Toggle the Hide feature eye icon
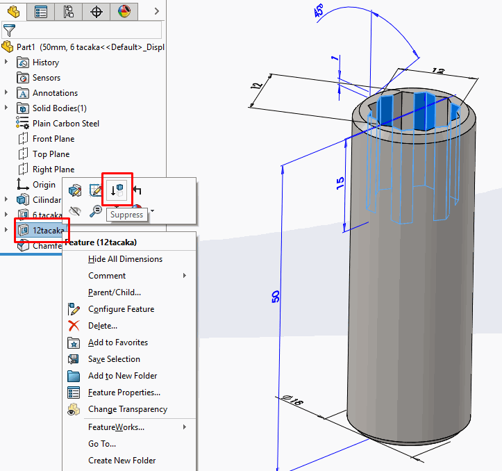The image size is (502, 471). pyautogui.click(x=76, y=210)
